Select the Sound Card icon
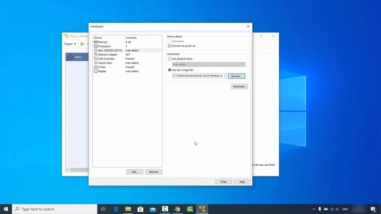381x214 pixels. [96, 62]
